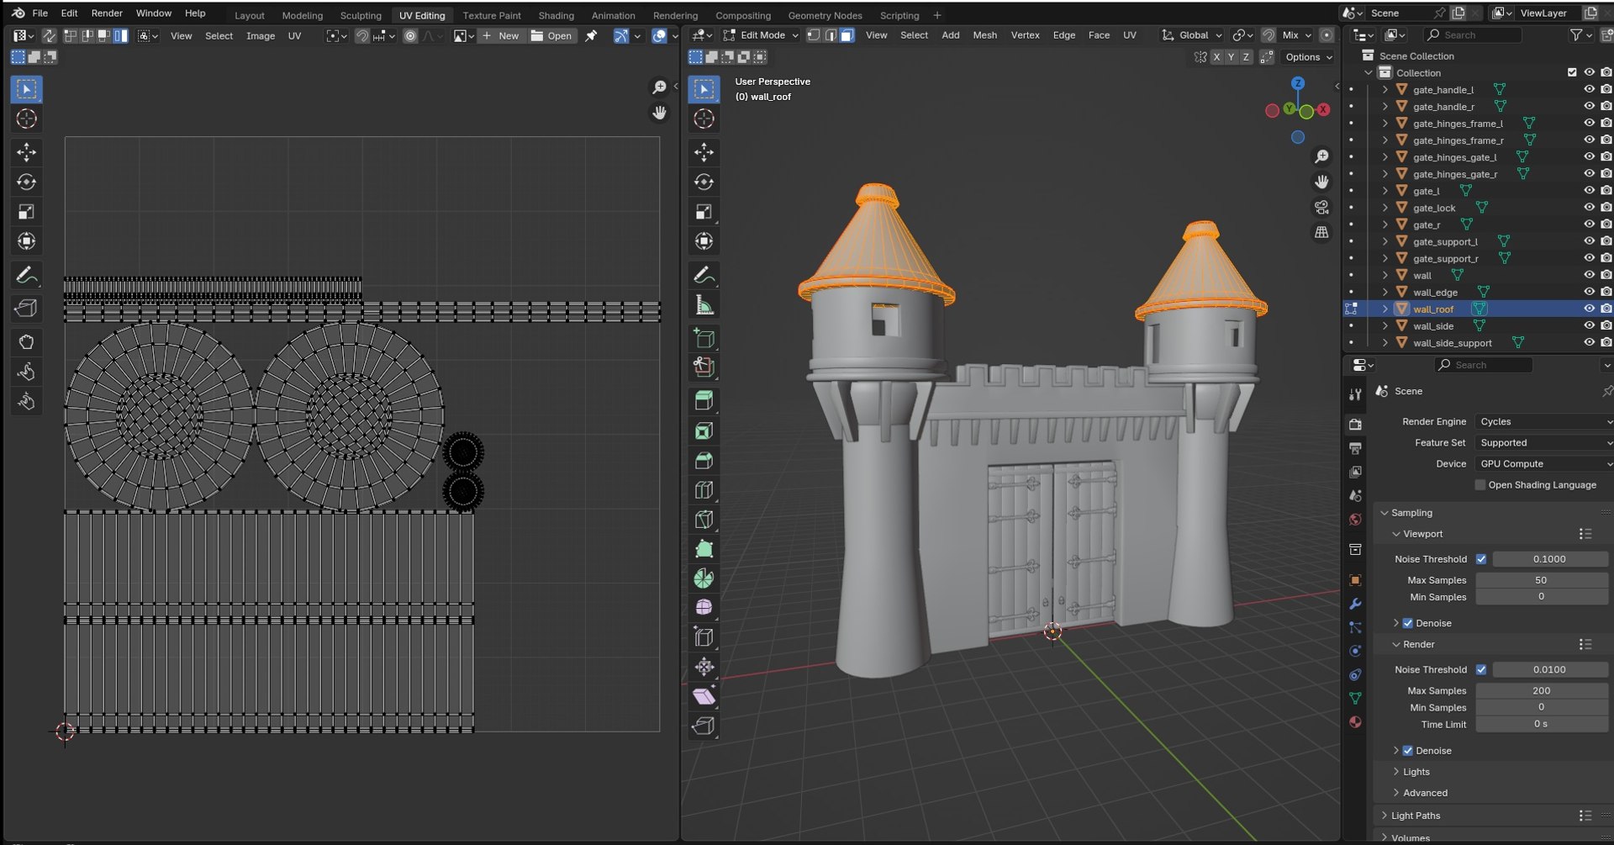This screenshot has height=845, width=1614.
Task: Open Device GPU Compute dropdown
Action: pos(1544,464)
